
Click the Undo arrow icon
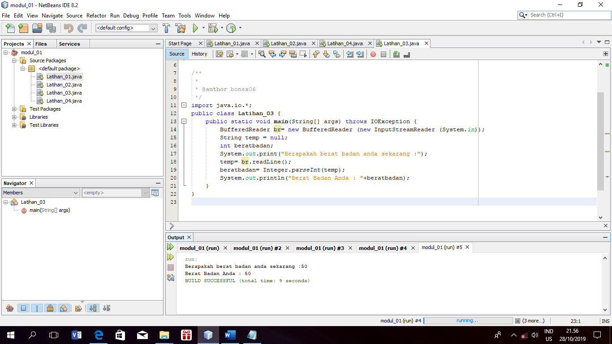pos(69,28)
